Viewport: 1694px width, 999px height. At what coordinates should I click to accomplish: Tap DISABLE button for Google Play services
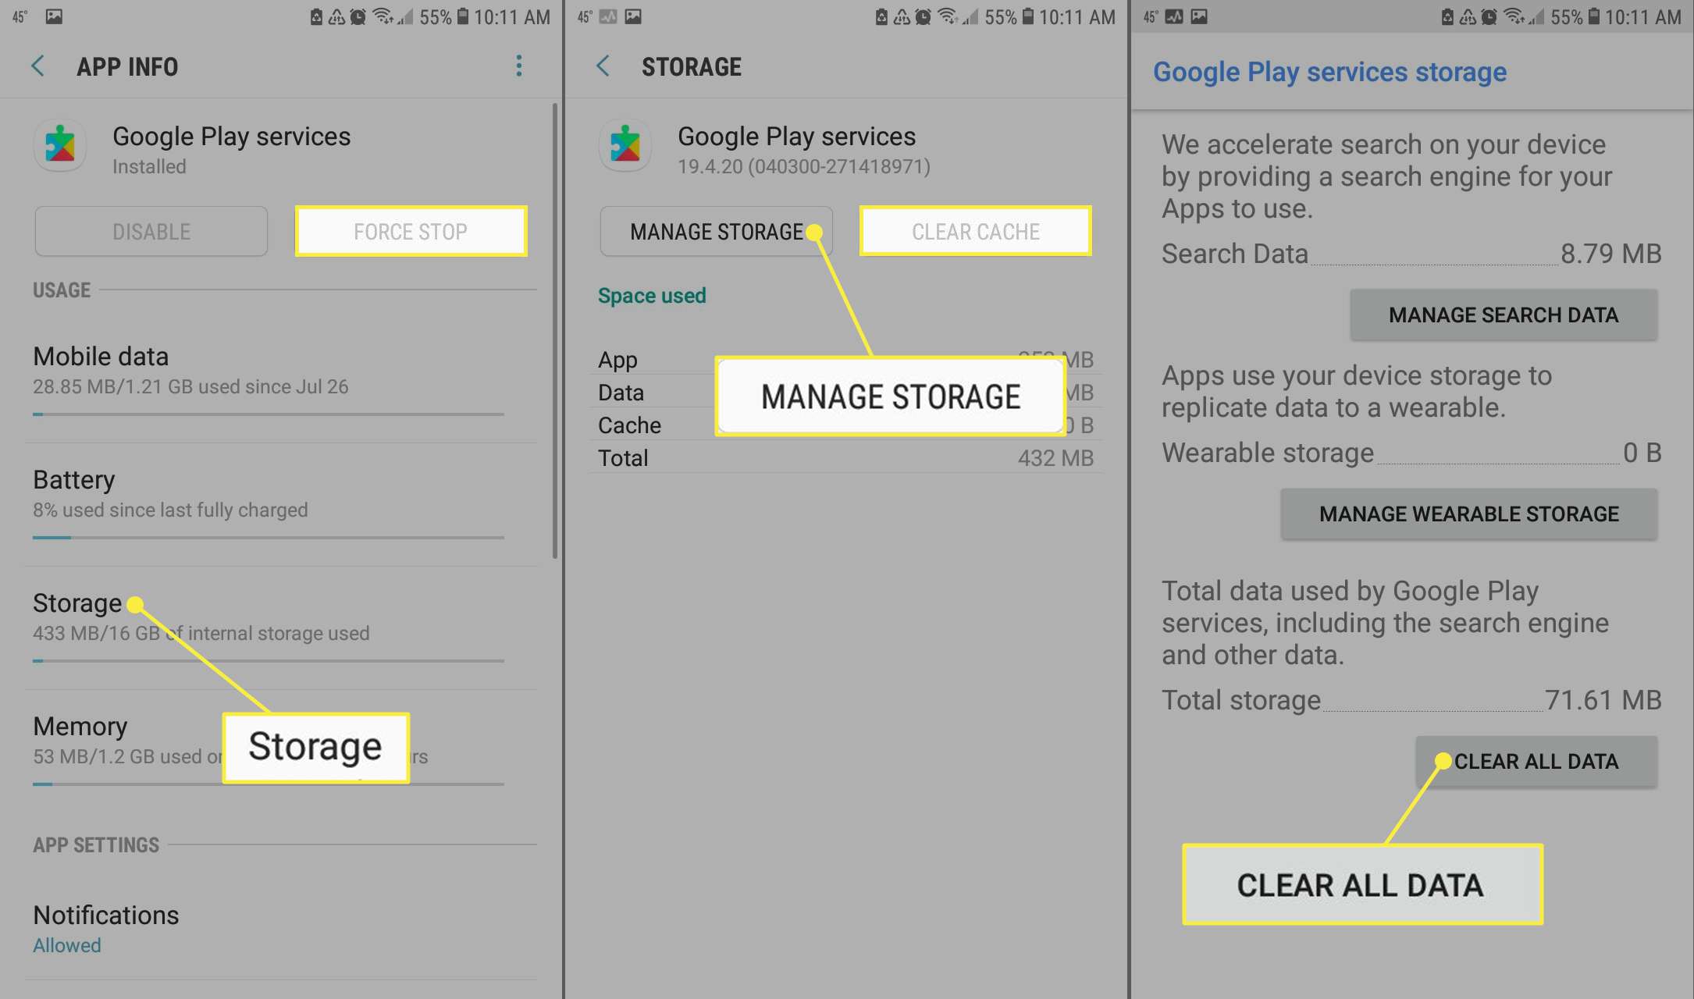pyautogui.click(x=151, y=231)
